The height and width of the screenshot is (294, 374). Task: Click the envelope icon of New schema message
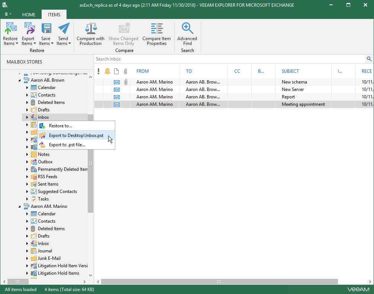click(117, 82)
